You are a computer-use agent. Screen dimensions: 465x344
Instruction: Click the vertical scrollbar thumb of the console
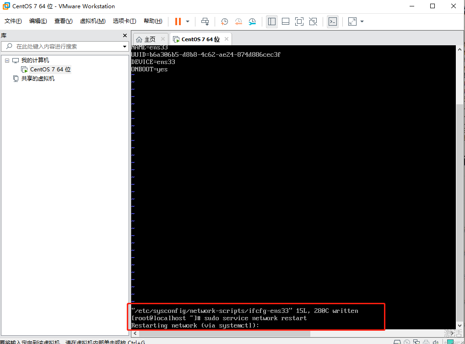click(460, 213)
